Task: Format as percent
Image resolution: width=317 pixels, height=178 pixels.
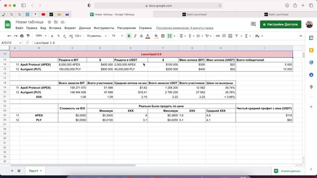Action: point(58,36)
